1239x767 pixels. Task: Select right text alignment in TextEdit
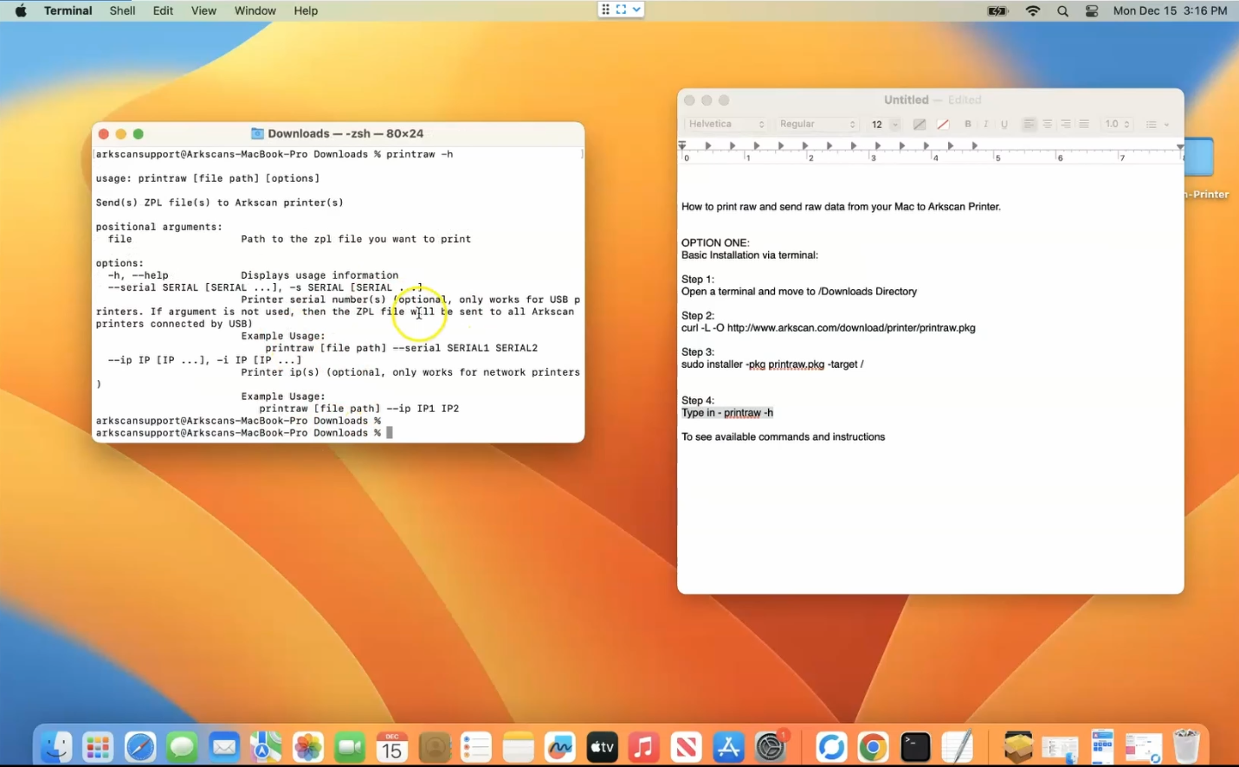(1066, 124)
